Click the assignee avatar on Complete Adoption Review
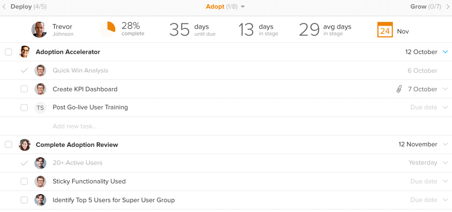Viewport: 452px width, 212px height. click(25, 145)
